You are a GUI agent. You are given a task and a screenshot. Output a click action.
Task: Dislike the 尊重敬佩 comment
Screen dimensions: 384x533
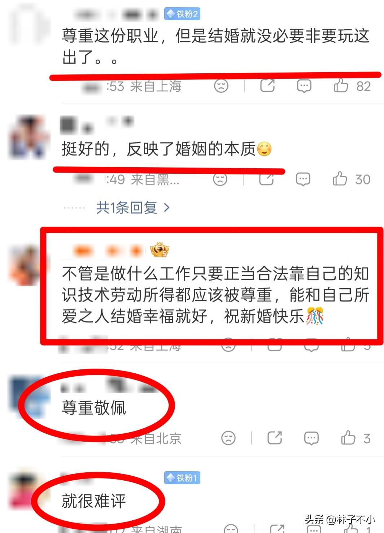[228, 438]
